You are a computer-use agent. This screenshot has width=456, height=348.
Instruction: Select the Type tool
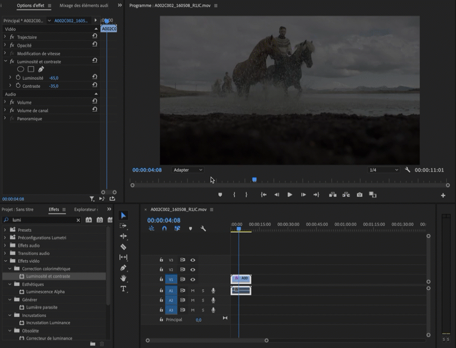[x=124, y=289]
